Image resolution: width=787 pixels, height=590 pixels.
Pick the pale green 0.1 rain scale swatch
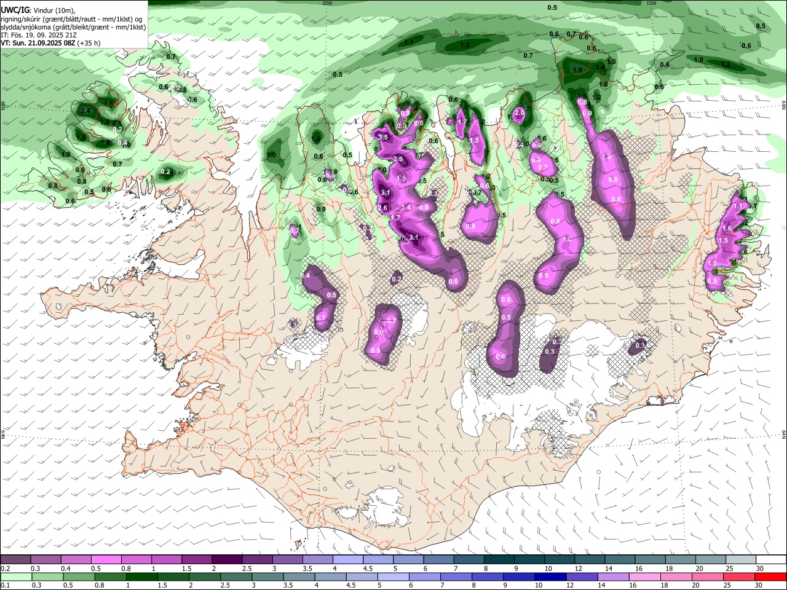click(16, 577)
